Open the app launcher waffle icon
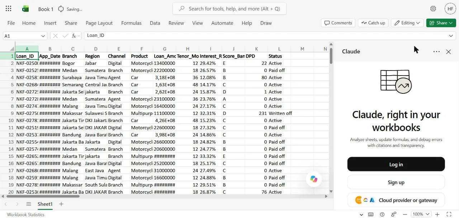 tap(9, 9)
